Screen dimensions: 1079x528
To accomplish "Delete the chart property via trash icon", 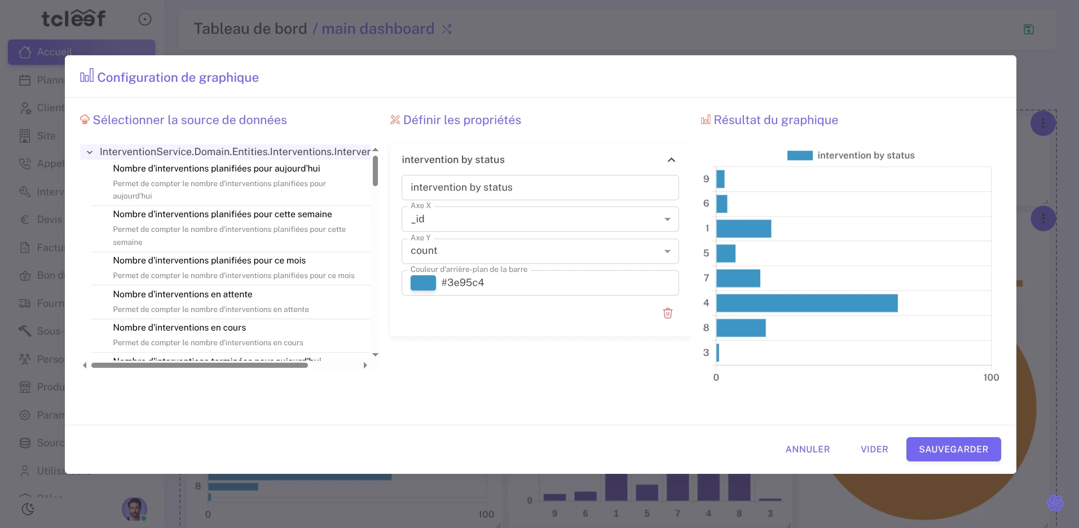I will [668, 313].
